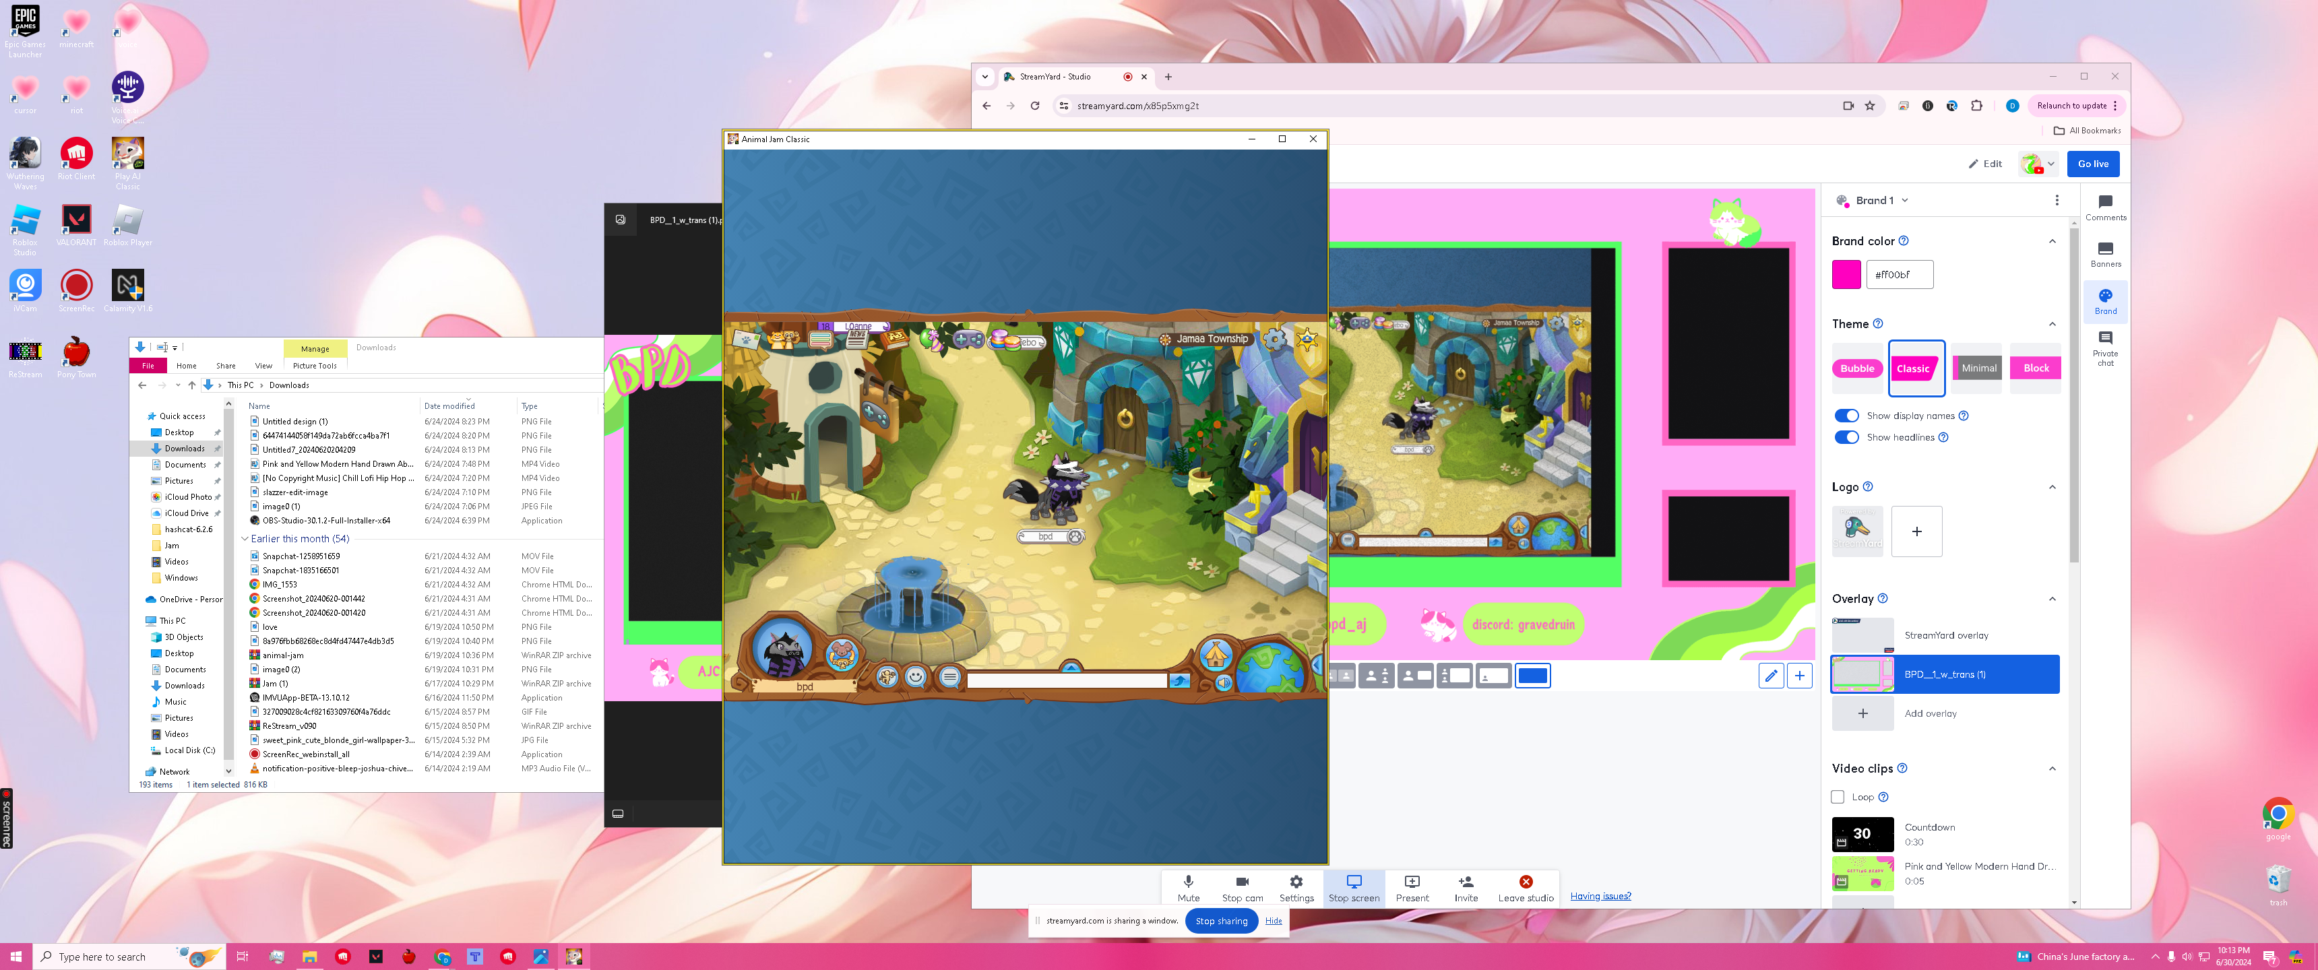Collapse the Logo section
Image resolution: width=2318 pixels, height=970 pixels.
point(2052,487)
